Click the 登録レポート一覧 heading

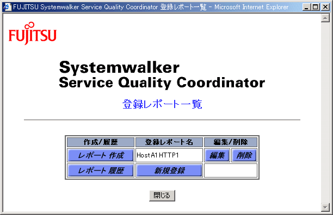point(162,104)
